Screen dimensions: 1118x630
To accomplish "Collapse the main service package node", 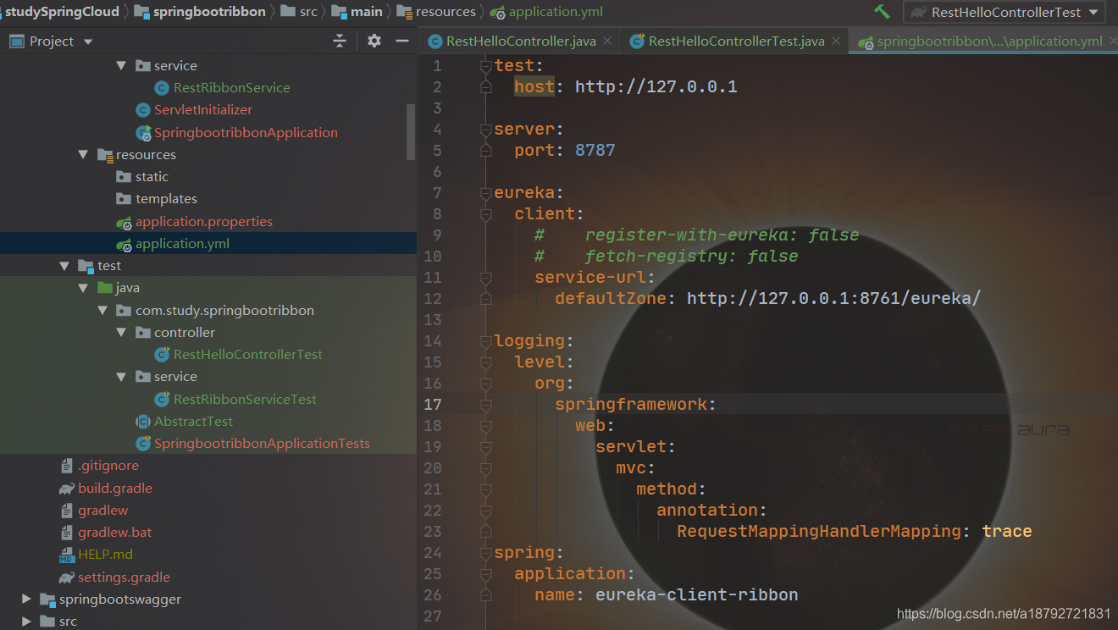I will click(x=121, y=65).
